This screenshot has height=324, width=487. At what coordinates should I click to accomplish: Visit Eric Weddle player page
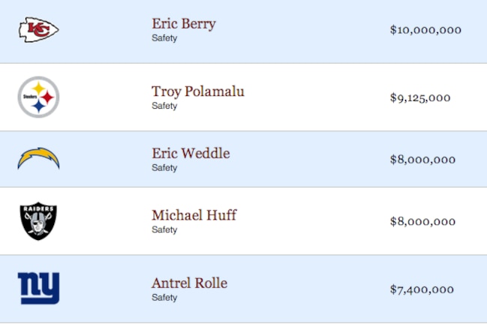coord(191,153)
